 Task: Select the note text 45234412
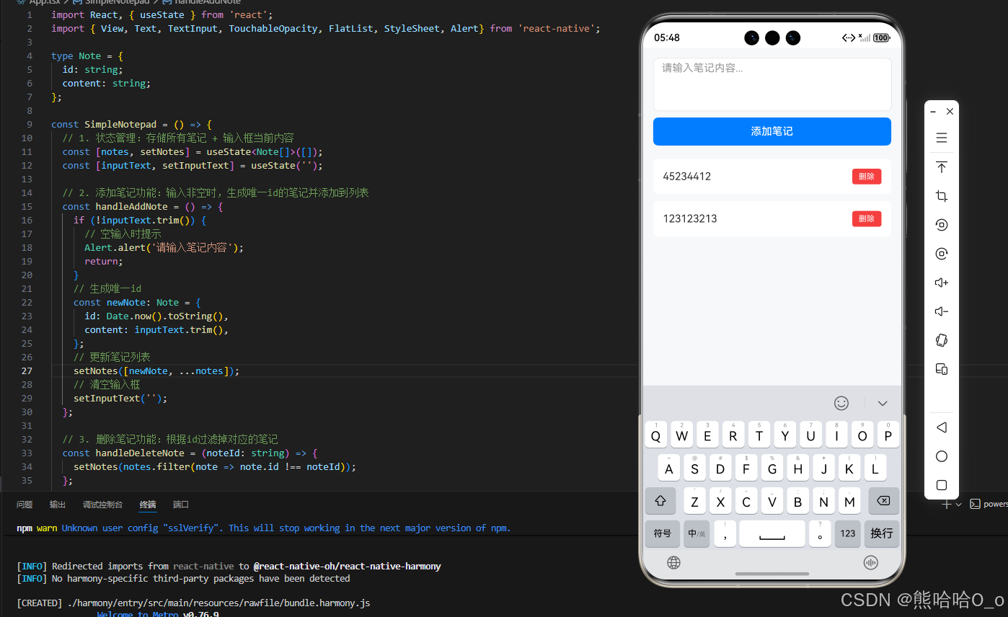pos(687,177)
